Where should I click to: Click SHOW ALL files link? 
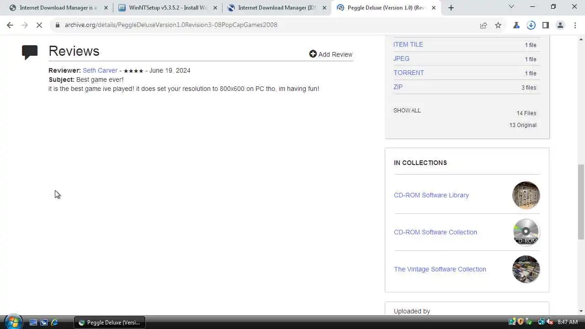pos(407,110)
